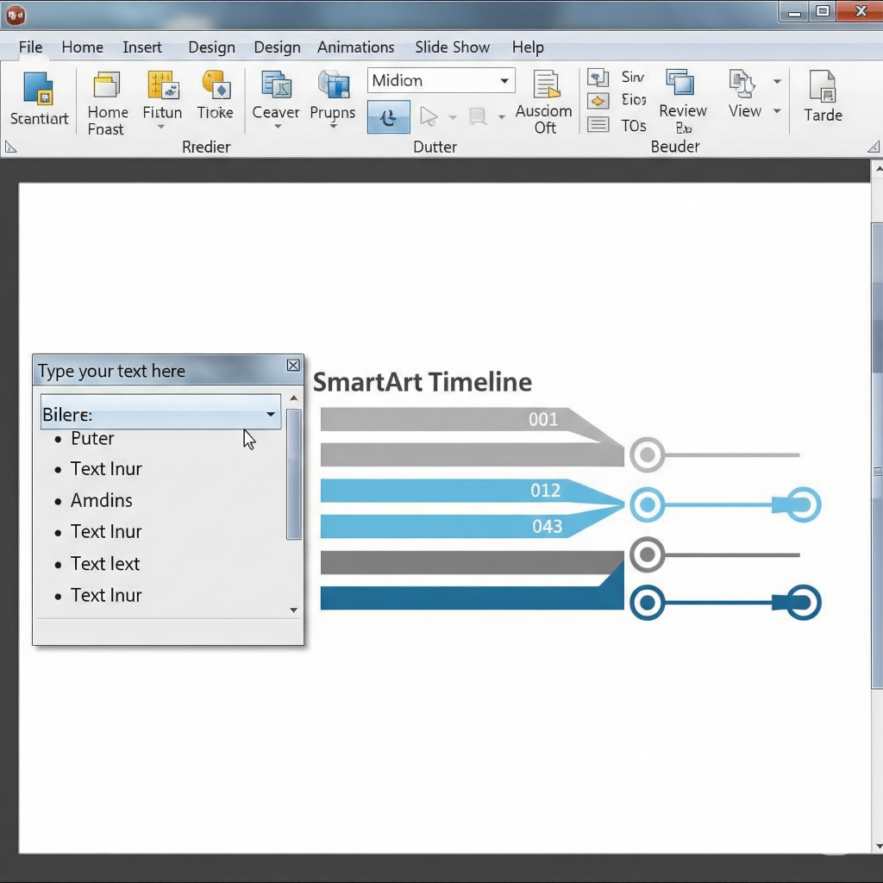Expand the Bilere dropdown in text pane
Image resolution: width=883 pixels, height=883 pixels.
270,415
